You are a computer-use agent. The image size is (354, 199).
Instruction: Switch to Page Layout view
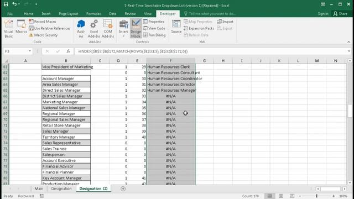point(281,196)
